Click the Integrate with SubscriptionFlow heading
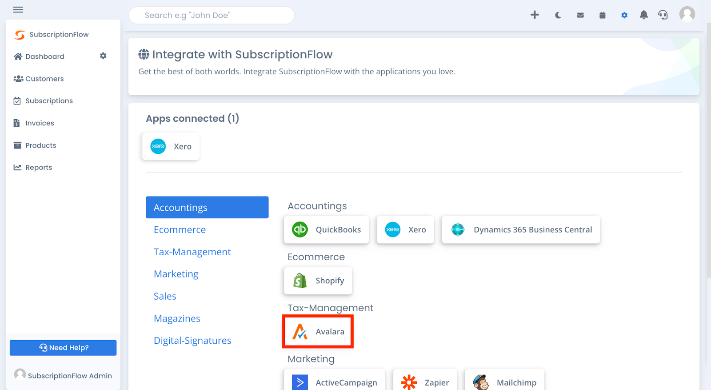Screen dimensions: 711x390 pos(242,54)
